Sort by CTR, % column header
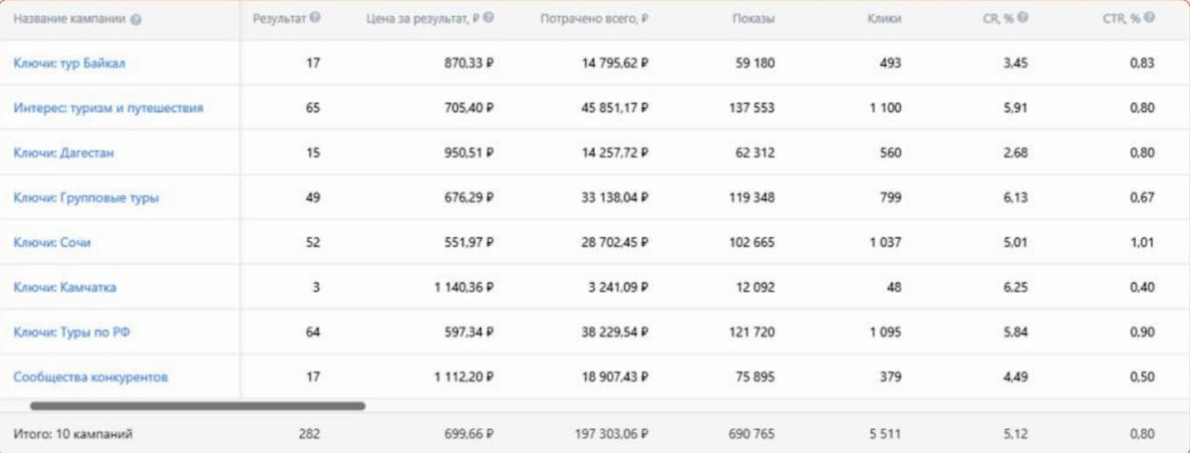1190x453 pixels. click(x=1122, y=19)
